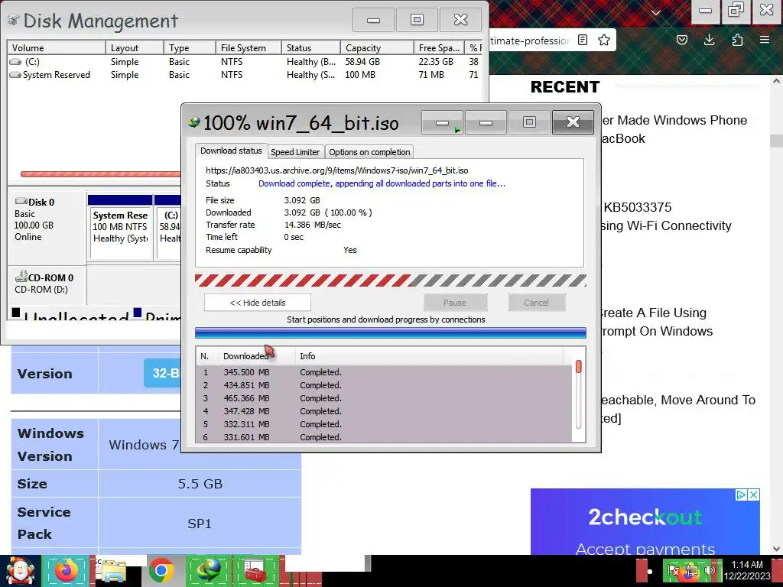Launch Chrome from the taskbar
Viewport: 783px width, 587px height.
161,571
